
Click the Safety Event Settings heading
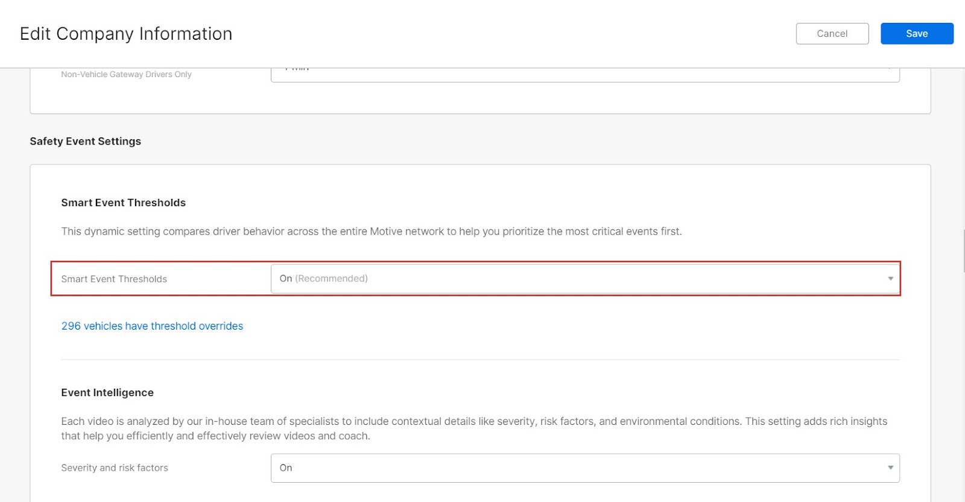86,141
